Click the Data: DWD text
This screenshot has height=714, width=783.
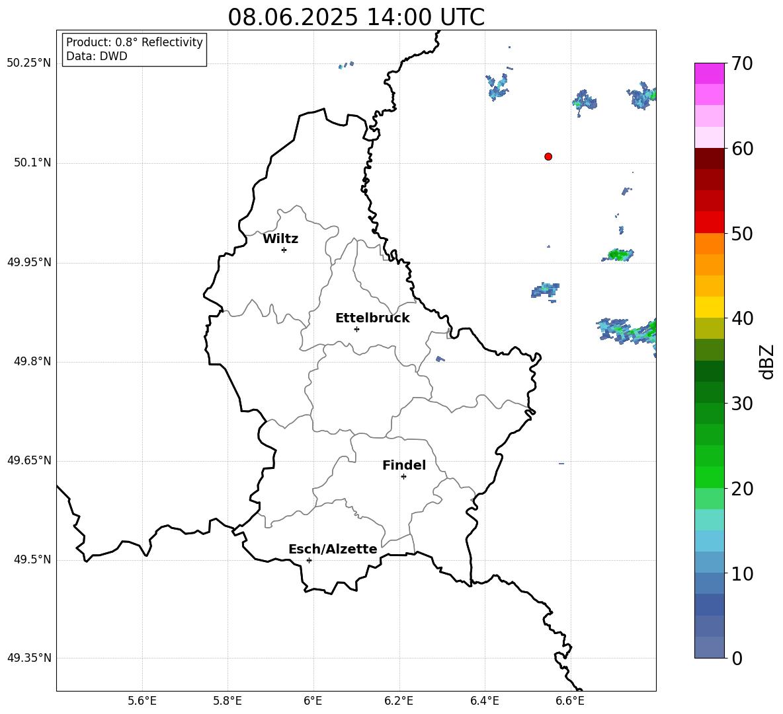97,56
